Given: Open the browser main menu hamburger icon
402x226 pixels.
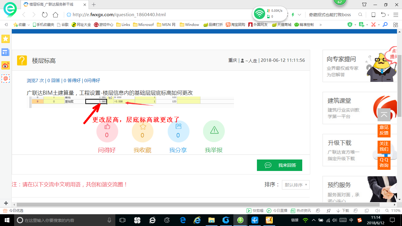Looking at the screenshot, I should point(396,15).
